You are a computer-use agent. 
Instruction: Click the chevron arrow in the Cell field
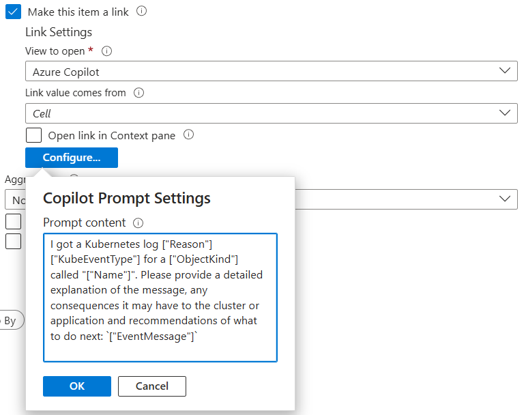(505, 113)
